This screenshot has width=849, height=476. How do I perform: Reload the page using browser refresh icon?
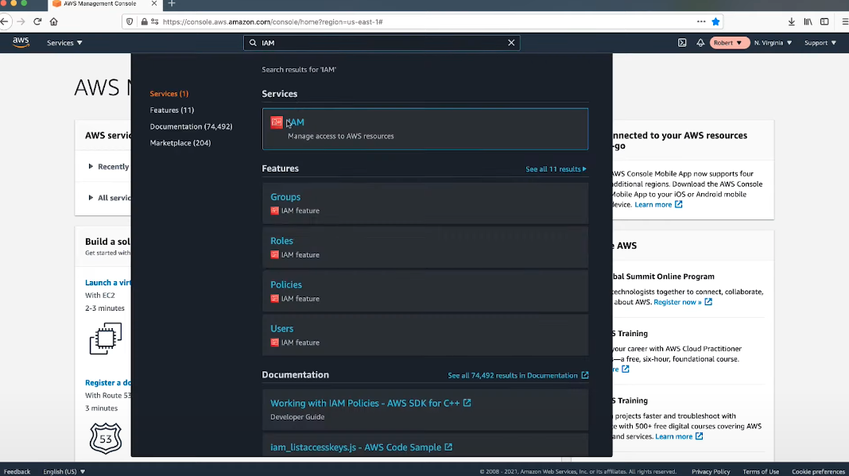pyautogui.click(x=37, y=21)
